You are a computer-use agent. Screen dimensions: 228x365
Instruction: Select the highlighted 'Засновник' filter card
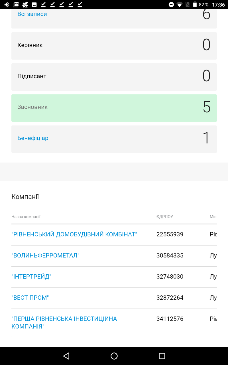coord(114,108)
